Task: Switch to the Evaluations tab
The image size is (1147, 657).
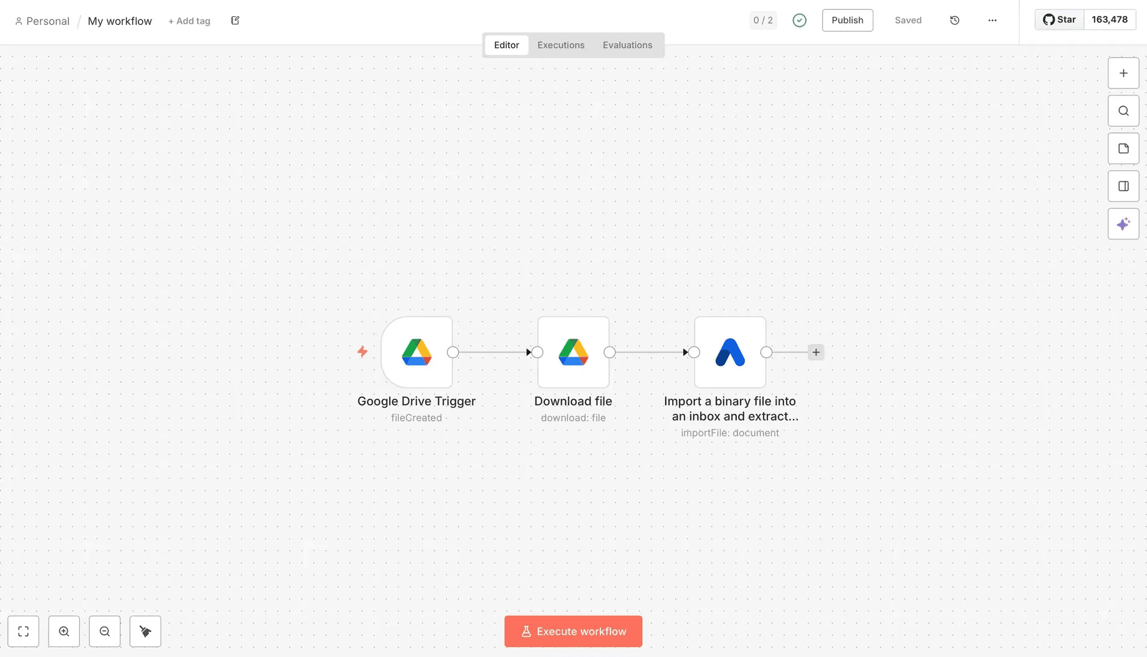Action: click(x=627, y=45)
